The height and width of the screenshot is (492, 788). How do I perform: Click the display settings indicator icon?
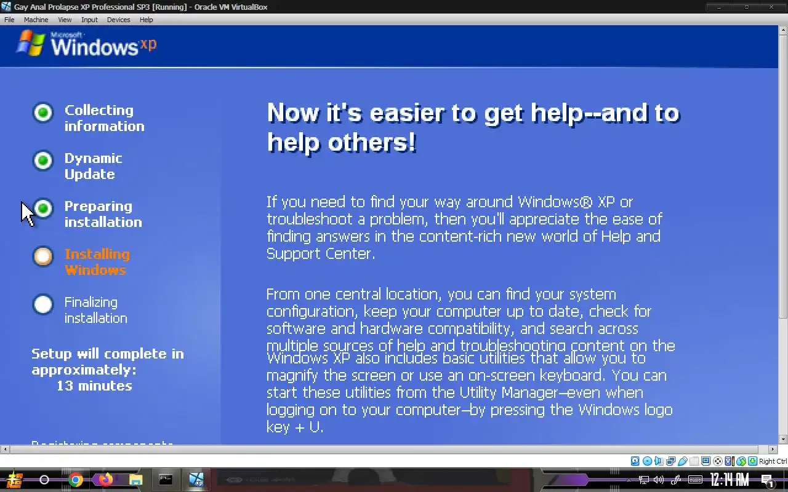click(x=706, y=461)
